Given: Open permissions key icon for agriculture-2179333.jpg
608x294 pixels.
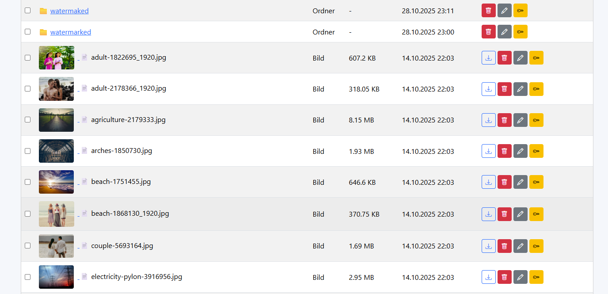Looking at the screenshot, I should pos(536,120).
